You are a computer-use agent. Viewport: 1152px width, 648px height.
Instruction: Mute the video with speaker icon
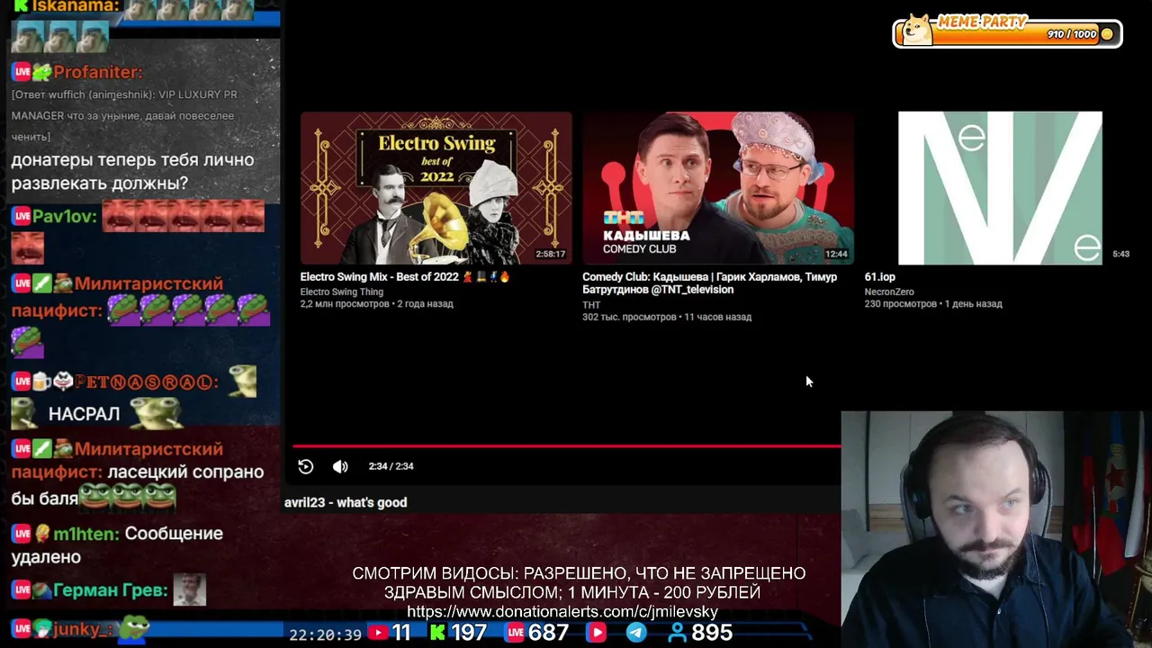pyautogui.click(x=340, y=466)
